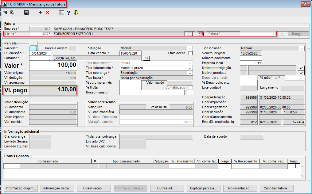Click the Dt. emissão field showing 15/01/2020
Screen dimensions: 312x194
pyautogui.click(x=40, y=53)
